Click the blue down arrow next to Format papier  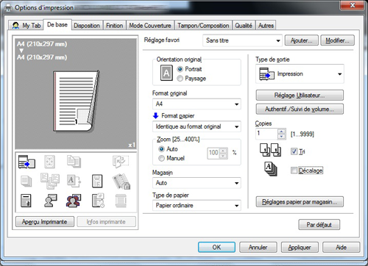point(156,115)
